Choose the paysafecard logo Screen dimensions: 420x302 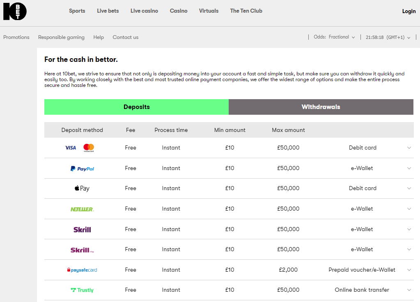click(x=82, y=270)
